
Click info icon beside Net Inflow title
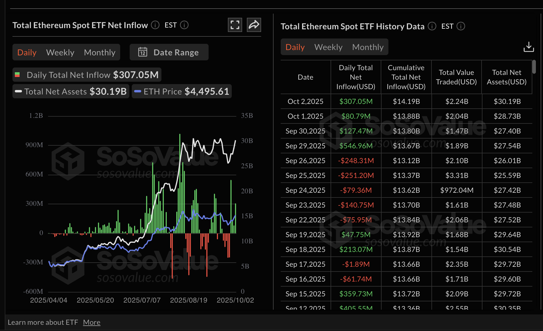coord(155,25)
